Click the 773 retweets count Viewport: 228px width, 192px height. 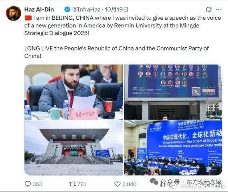pos(81,184)
